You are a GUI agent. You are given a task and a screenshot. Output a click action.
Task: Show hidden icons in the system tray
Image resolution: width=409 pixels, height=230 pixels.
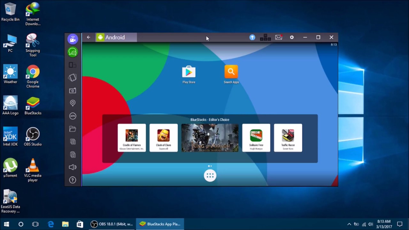coord(349,224)
